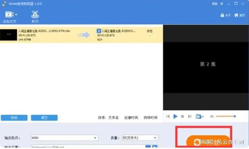Open the Cut (剪切) scissors tool
The image size is (249, 149).
pos(35,17)
